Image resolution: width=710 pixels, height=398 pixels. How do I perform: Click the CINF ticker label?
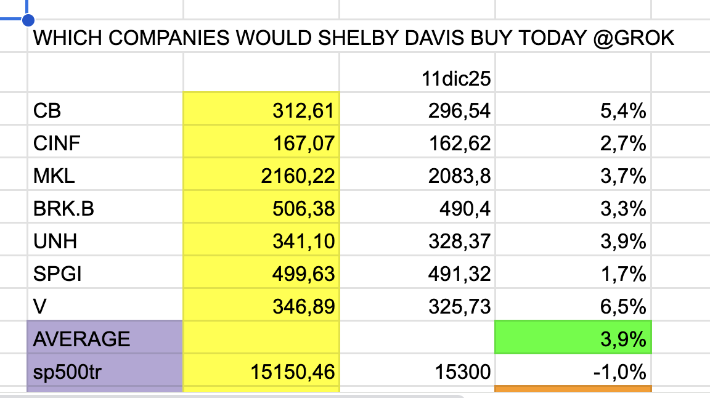[x=57, y=144]
